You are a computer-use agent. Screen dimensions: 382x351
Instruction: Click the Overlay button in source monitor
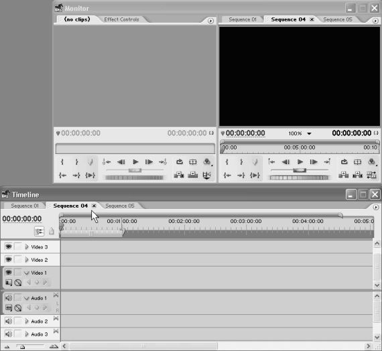(x=193, y=175)
